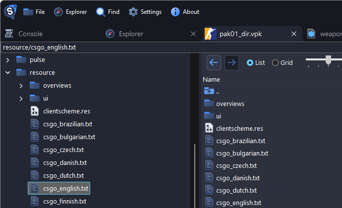
Task: Select csgo_brazilian.txt in the file list
Action: (235, 141)
